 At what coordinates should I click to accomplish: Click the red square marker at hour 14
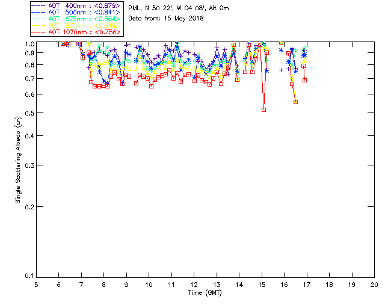[237, 79]
